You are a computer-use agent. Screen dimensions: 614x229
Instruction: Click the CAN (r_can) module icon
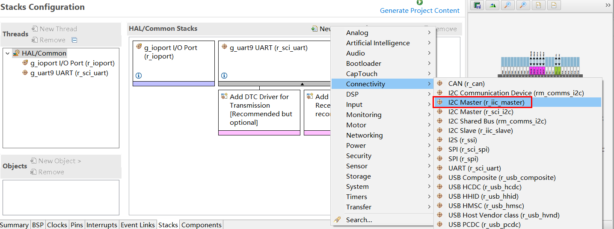coord(440,83)
